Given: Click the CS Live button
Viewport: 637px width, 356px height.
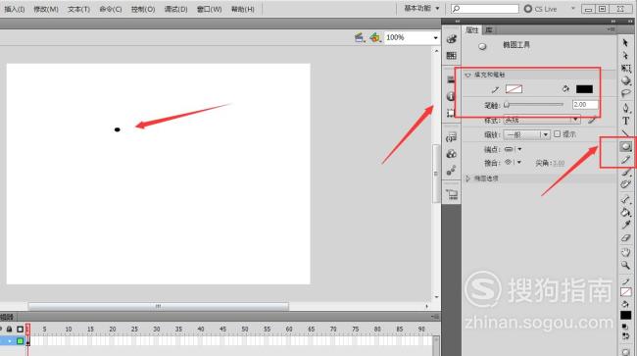Looking at the screenshot, I should [x=541, y=9].
